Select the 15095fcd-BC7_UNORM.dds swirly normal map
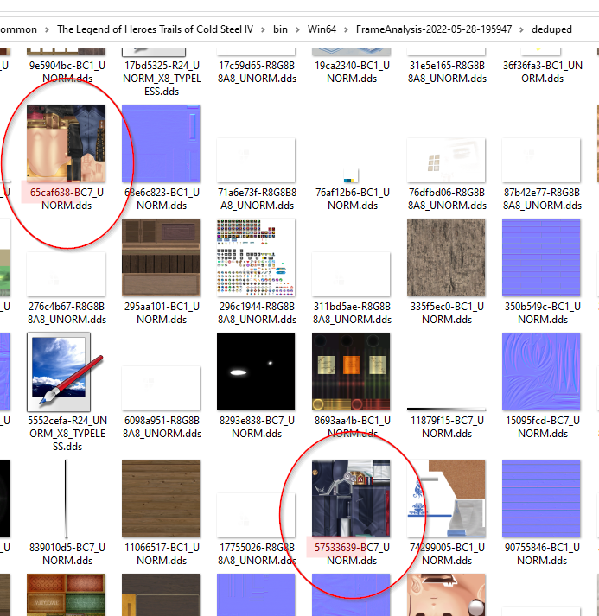 (541, 372)
